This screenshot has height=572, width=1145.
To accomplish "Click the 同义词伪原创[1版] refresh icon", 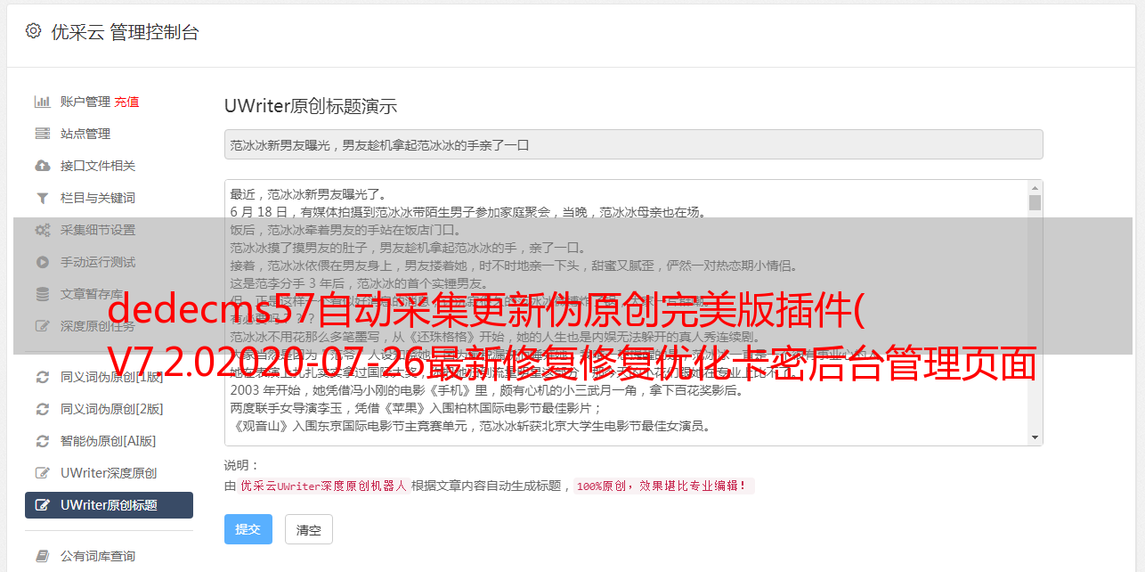I will [42, 377].
